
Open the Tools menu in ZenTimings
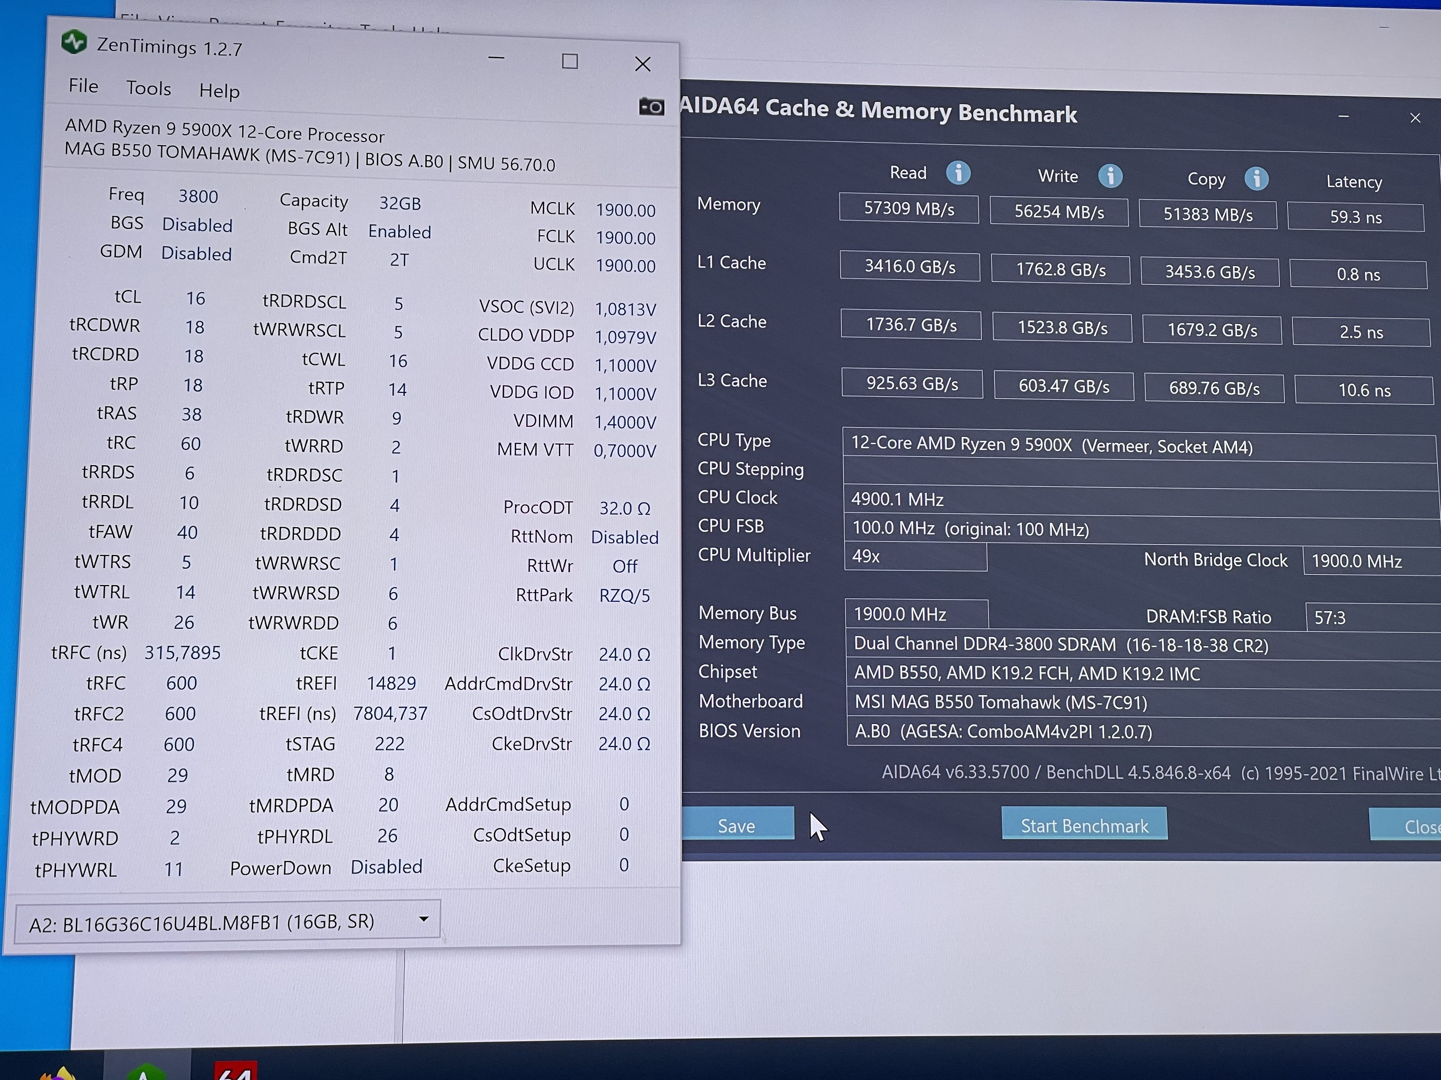click(x=149, y=88)
